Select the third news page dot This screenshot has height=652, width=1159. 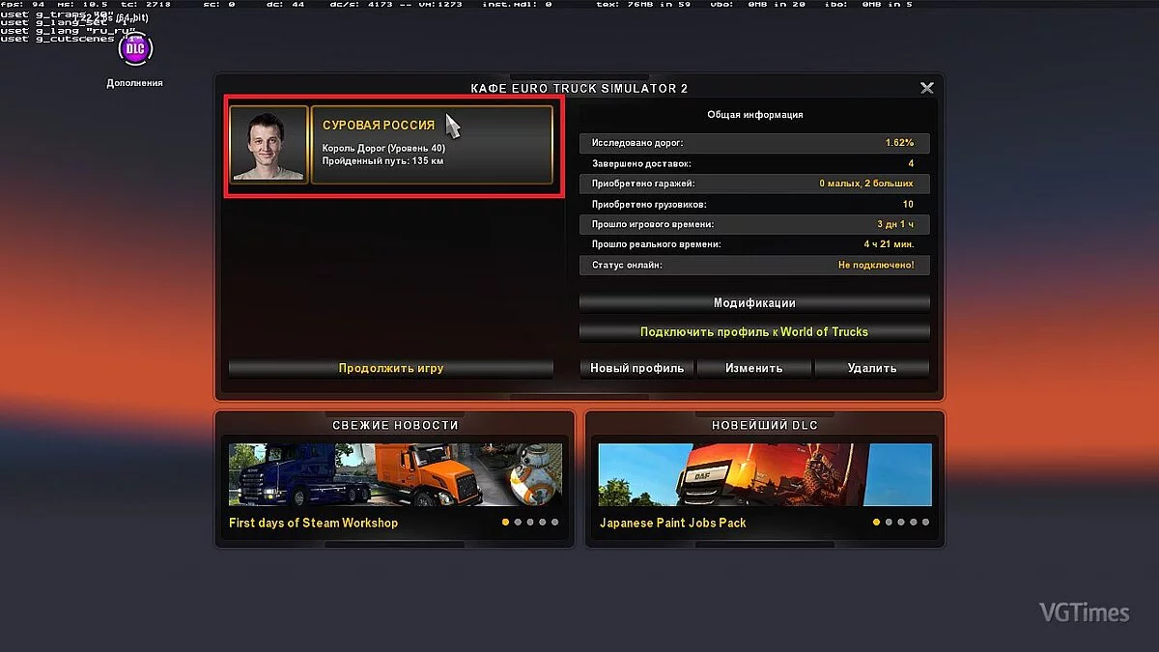click(x=530, y=523)
